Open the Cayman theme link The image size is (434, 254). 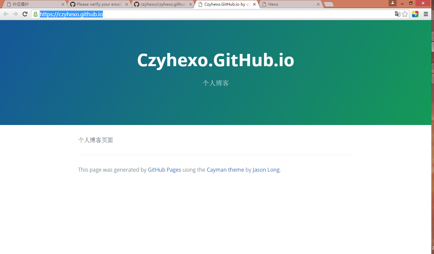point(225,170)
